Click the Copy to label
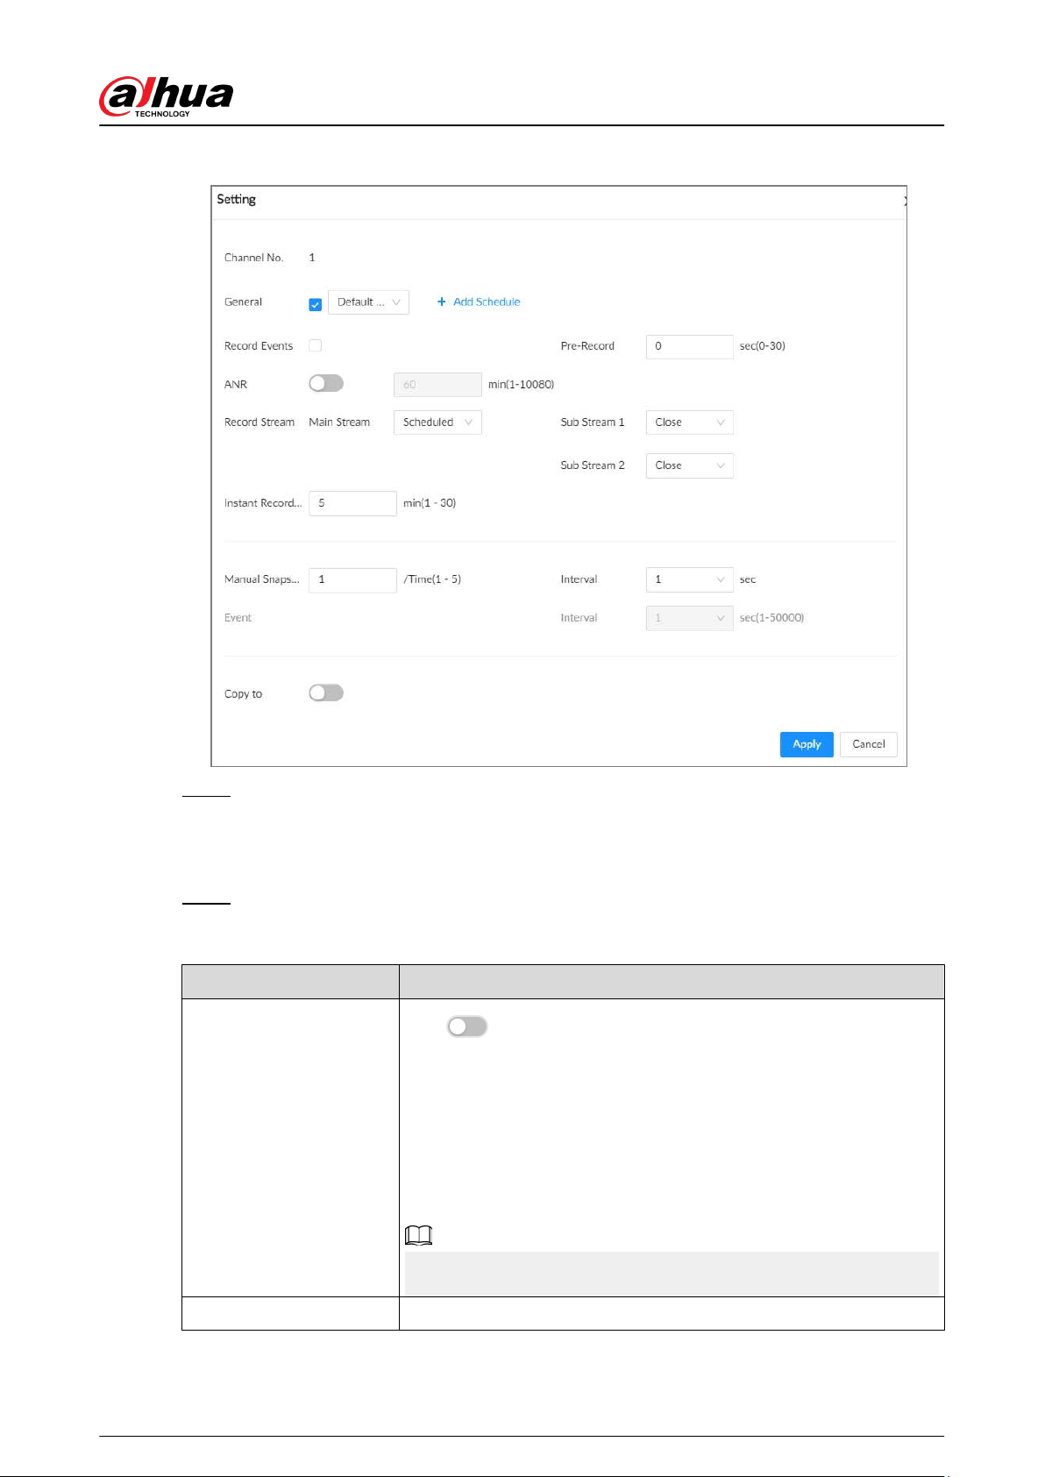Viewport: 1045px width, 1477px height. 243,693
